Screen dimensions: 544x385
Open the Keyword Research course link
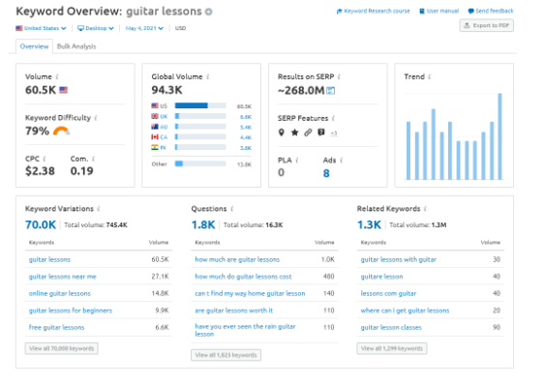[x=373, y=11]
